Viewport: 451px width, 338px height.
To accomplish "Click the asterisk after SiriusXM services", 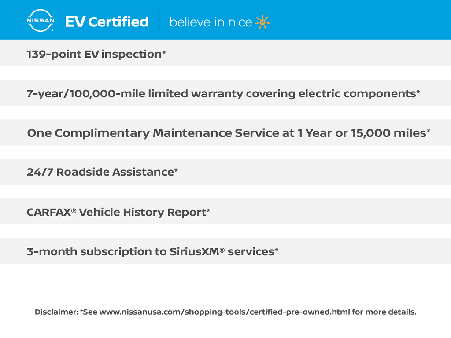I will click(x=277, y=250).
